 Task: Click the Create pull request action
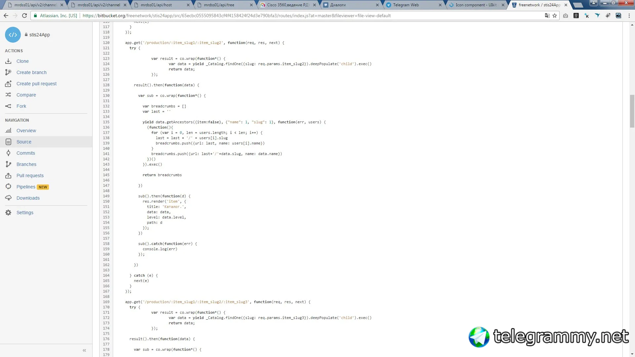point(36,84)
